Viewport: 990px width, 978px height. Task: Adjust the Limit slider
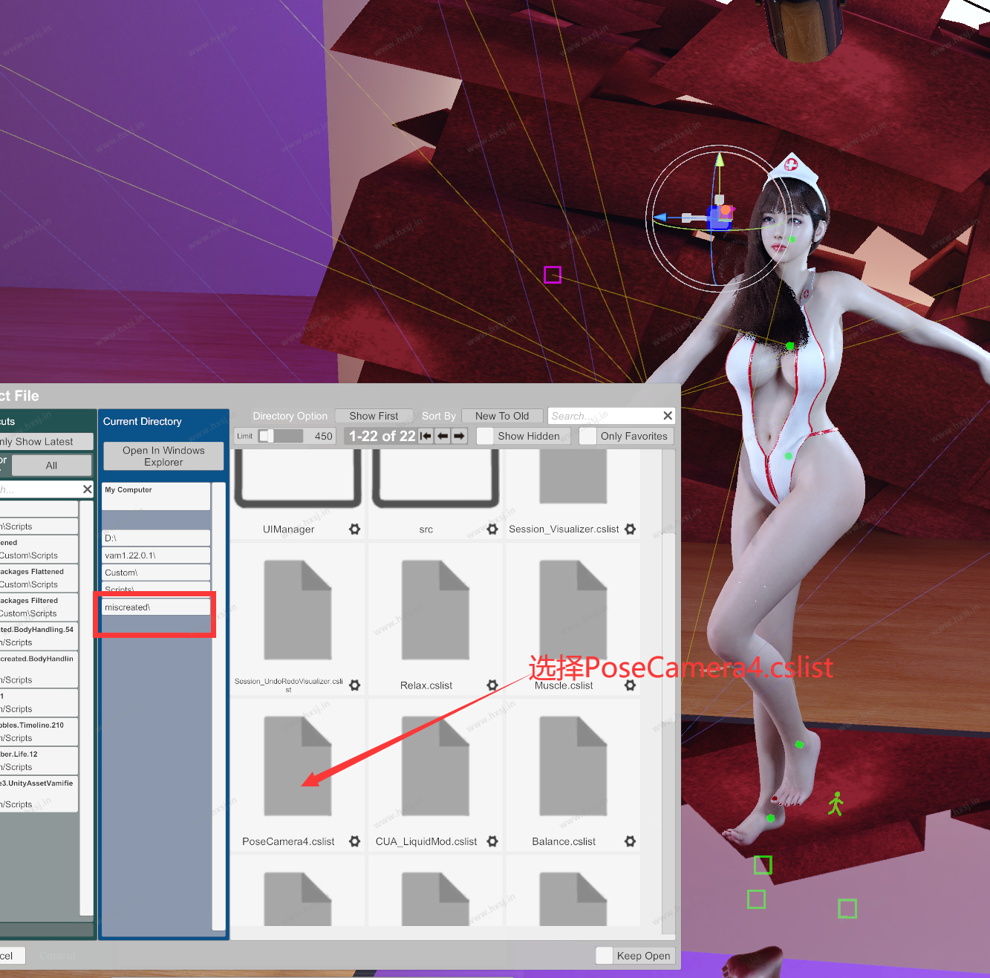pos(267,436)
